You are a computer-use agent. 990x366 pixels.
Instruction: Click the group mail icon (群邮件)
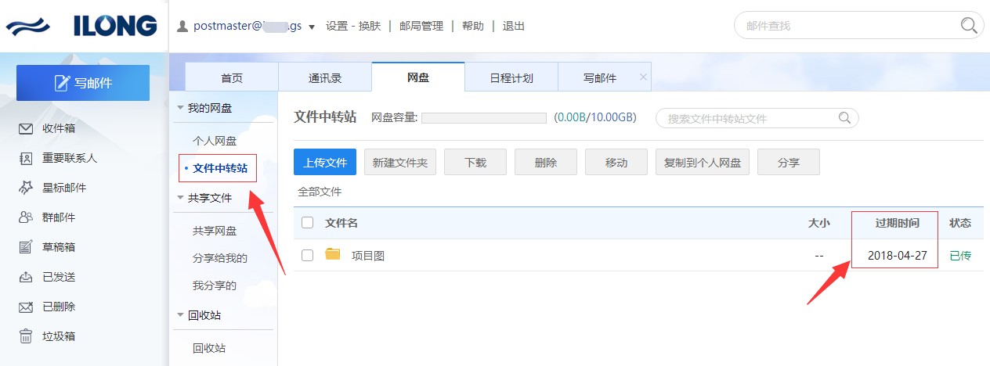coord(26,217)
